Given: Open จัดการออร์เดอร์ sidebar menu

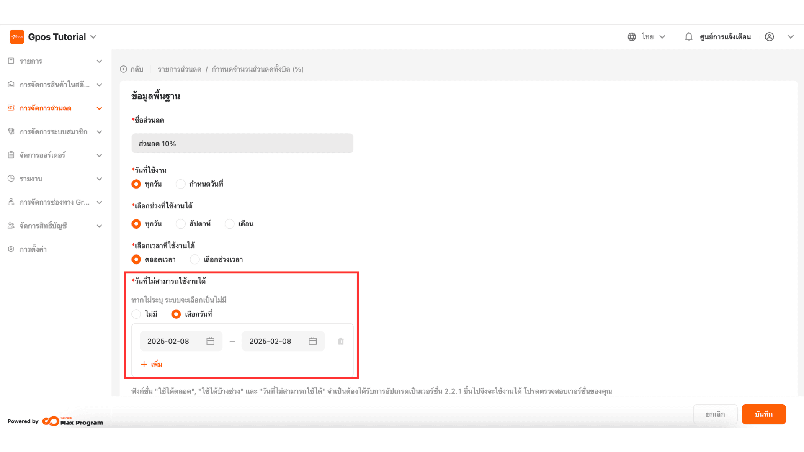Looking at the screenshot, I should (42, 155).
